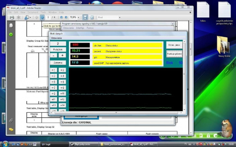The image size is (236, 147).
Task: Select block button nr13
Action: click(53, 105)
